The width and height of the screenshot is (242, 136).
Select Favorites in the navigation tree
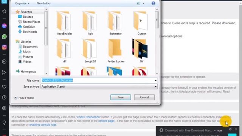coord(24,12)
